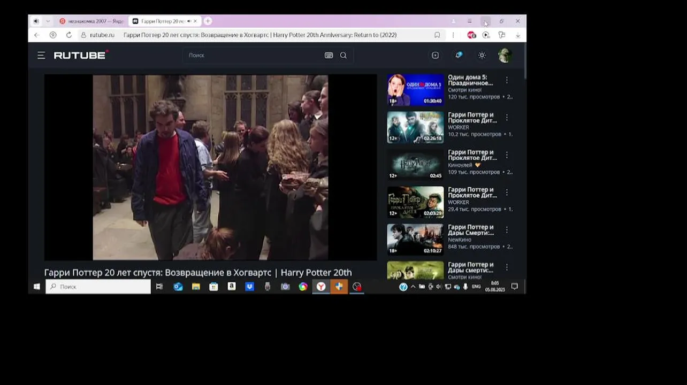Open Task View on the taskbar

click(159, 287)
